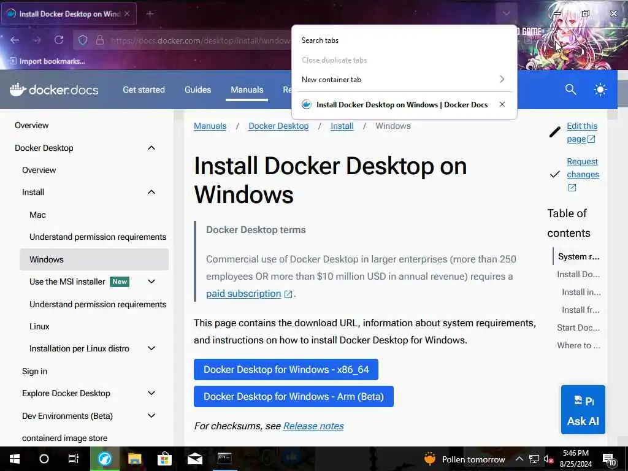
Task: Open top-level Overview sidebar item
Action: 32,125
